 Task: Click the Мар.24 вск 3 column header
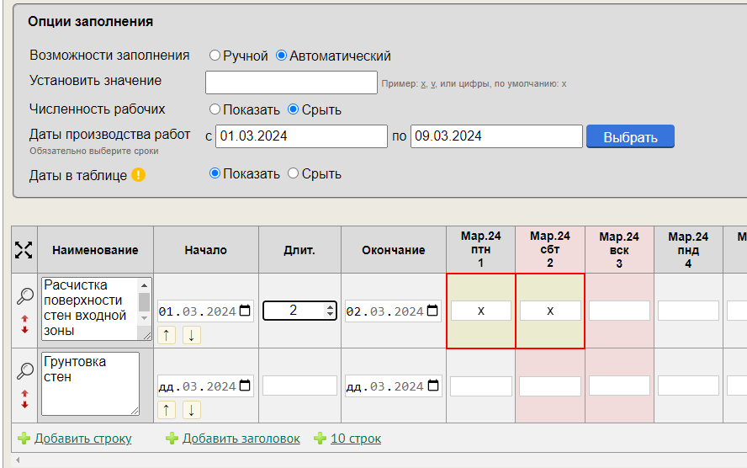619,250
